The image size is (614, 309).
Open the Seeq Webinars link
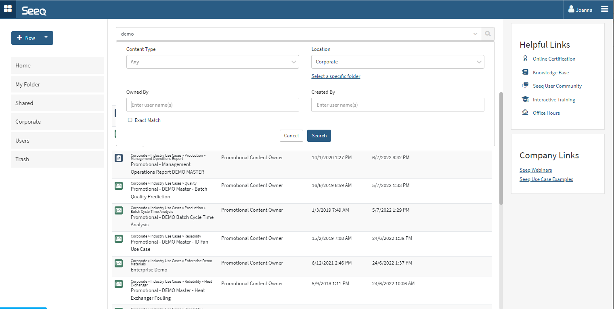[x=536, y=170]
